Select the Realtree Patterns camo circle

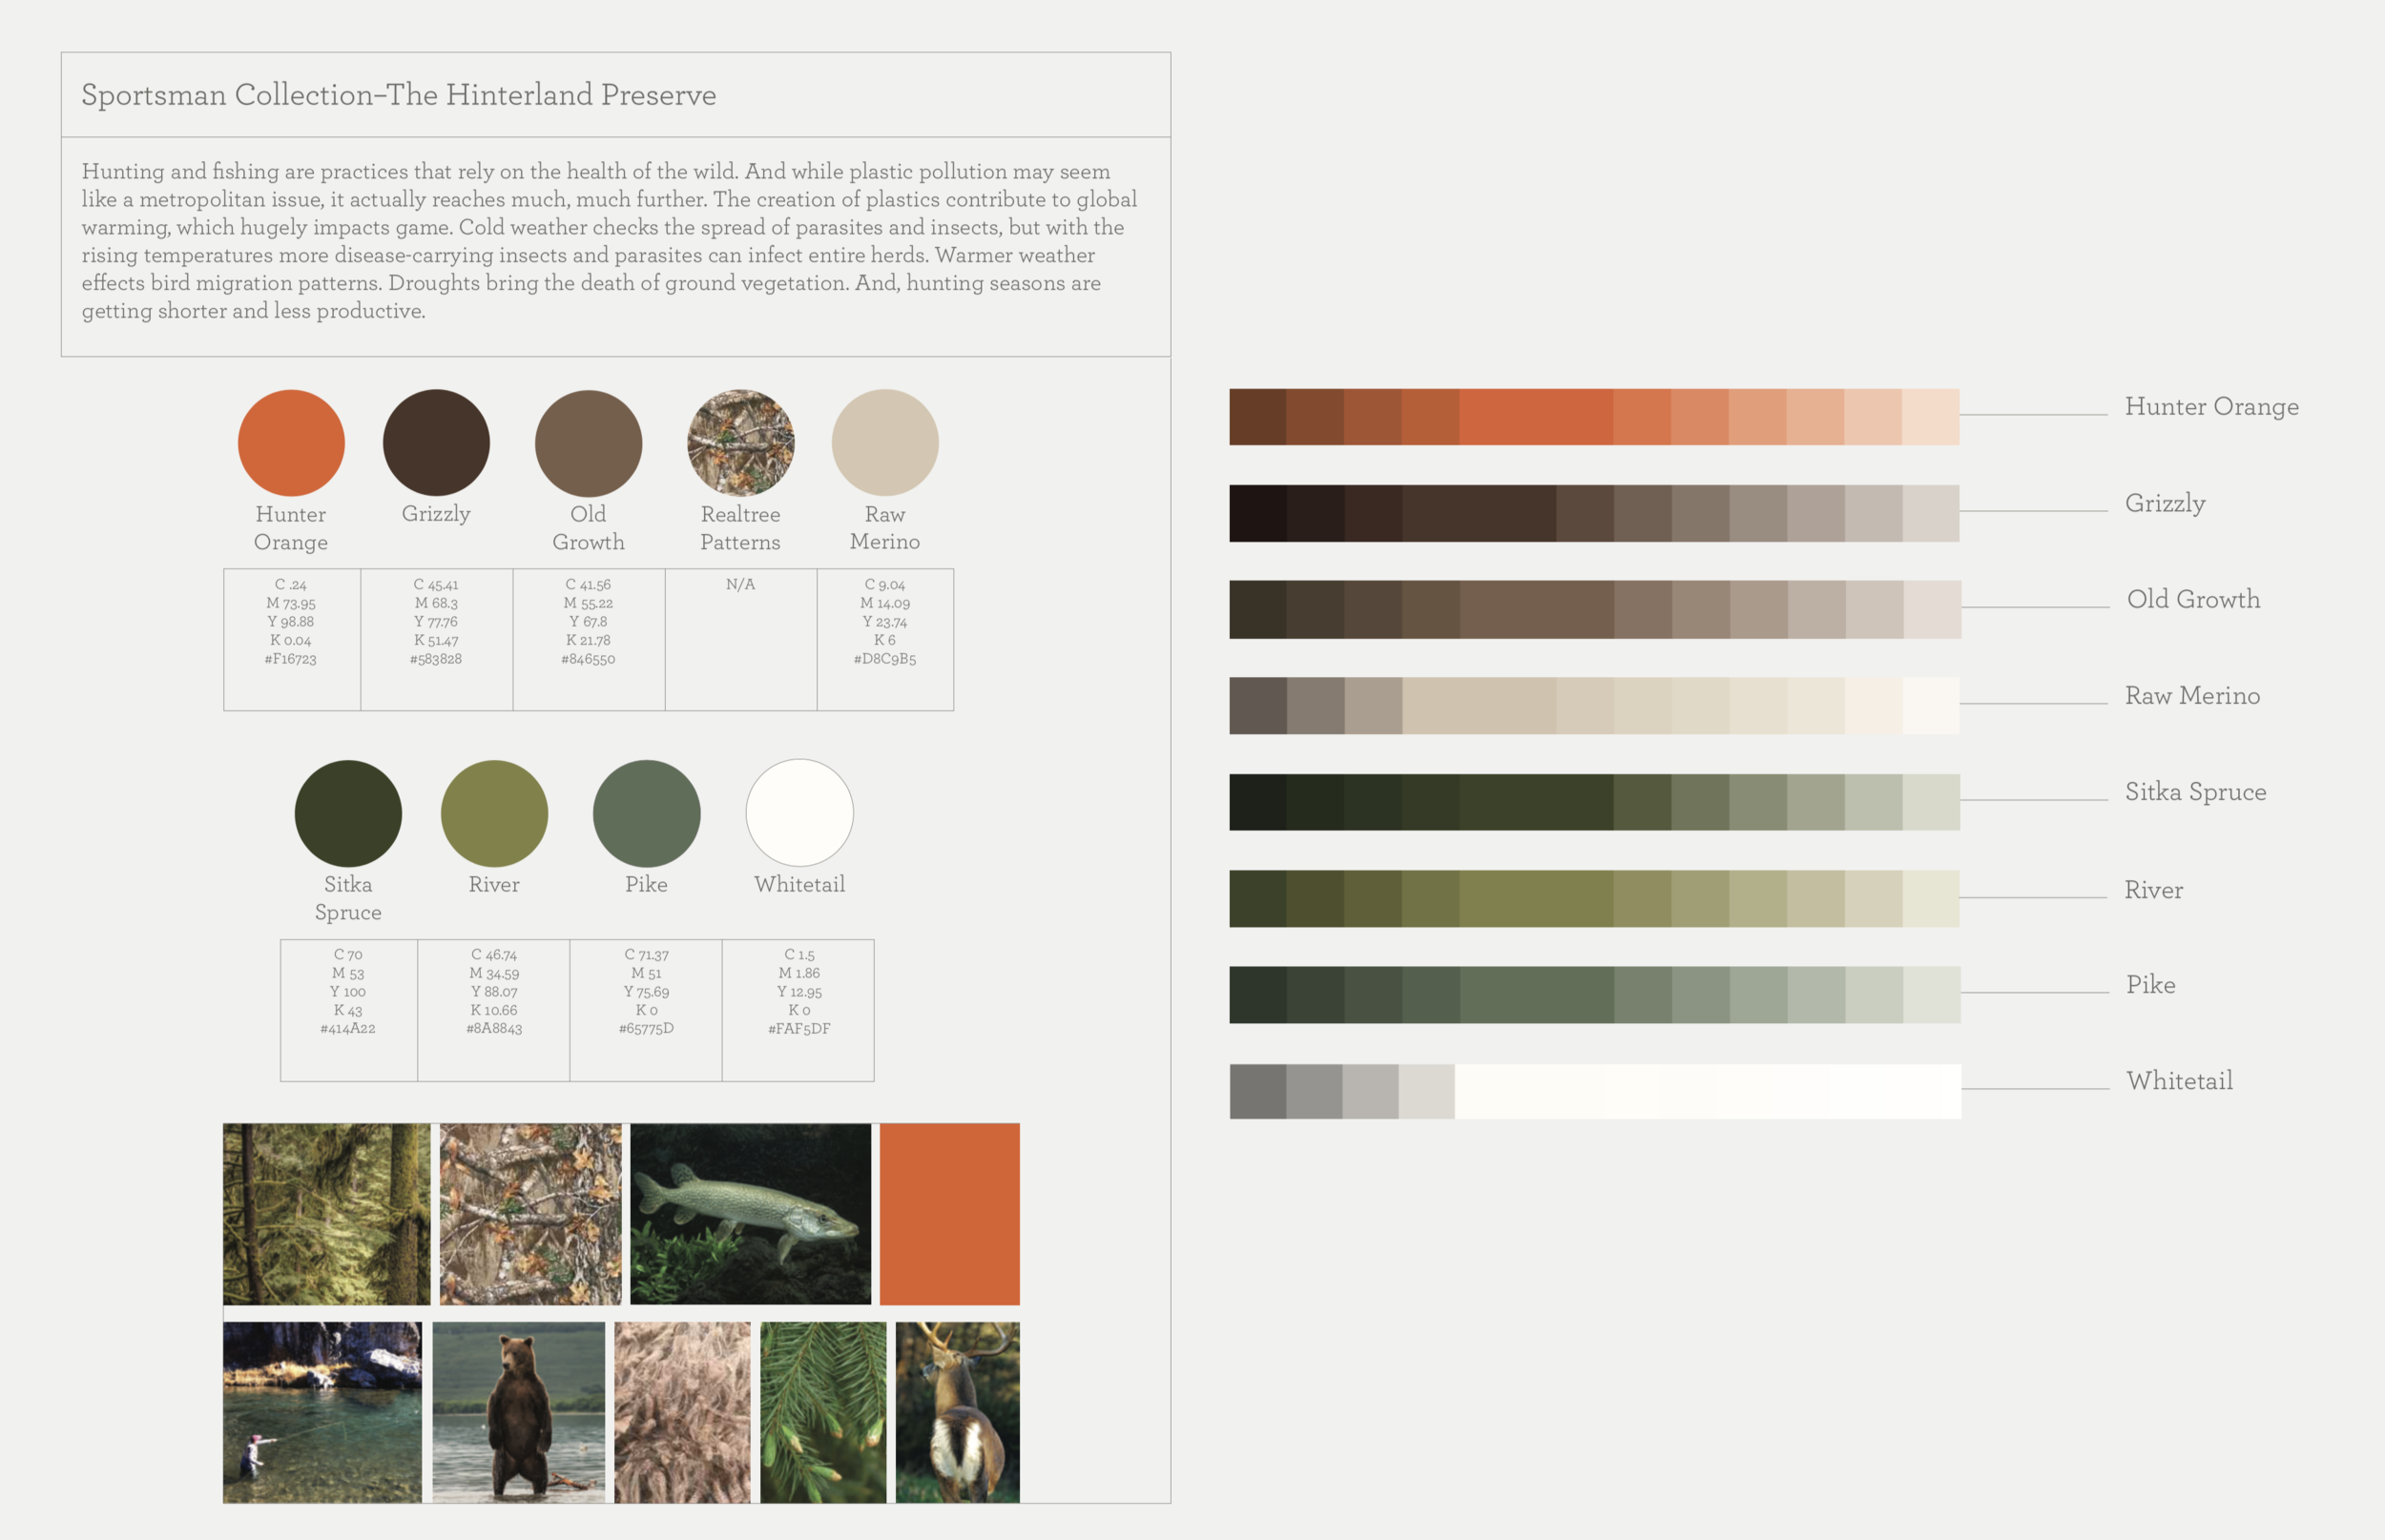pyautogui.click(x=740, y=443)
